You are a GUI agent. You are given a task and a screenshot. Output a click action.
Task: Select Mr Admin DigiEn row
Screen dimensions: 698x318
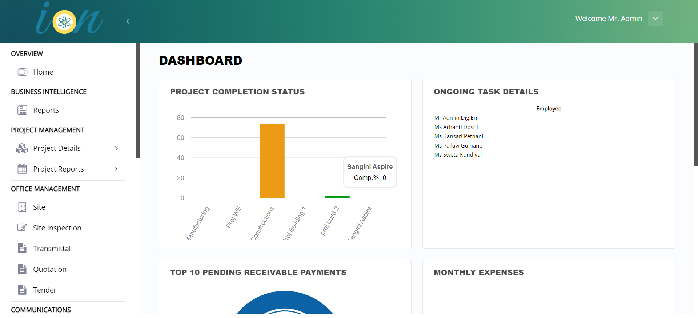click(x=549, y=118)
